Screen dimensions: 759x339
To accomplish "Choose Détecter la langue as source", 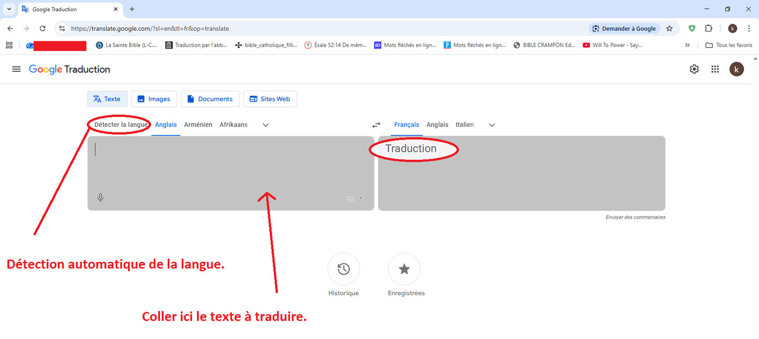I will pos(121,124).
